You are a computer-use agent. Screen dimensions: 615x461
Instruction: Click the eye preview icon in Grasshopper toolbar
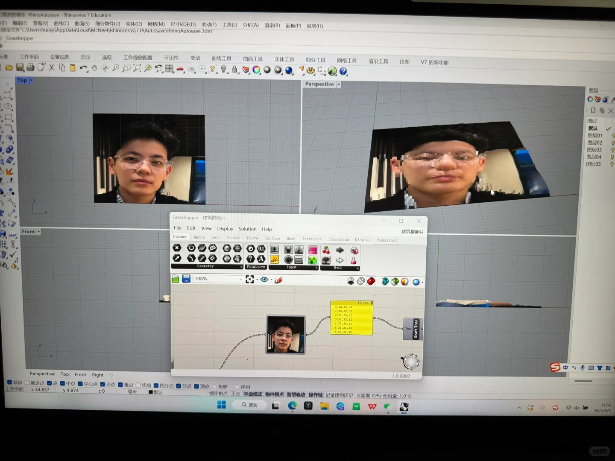[265, 280]
